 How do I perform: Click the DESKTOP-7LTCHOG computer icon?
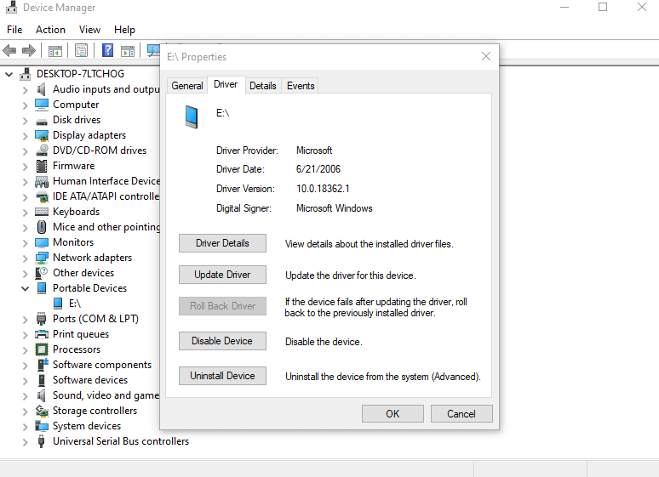26,74
